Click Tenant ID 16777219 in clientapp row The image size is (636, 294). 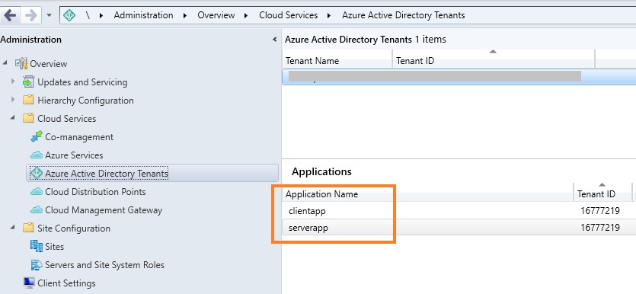pyautogui.click(x=600, y=211)
